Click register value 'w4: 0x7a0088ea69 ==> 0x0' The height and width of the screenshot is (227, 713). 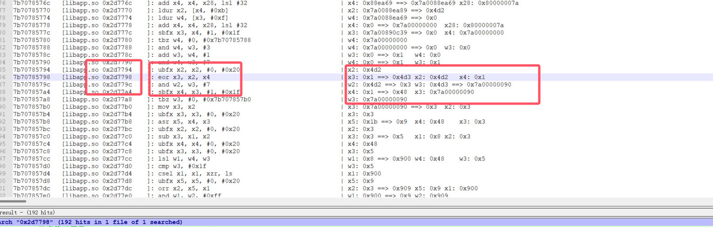(392, 18)
